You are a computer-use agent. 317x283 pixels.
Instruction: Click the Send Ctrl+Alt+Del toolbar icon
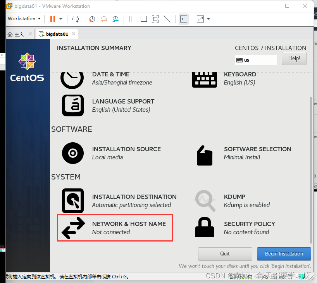[x=76, y=19]
